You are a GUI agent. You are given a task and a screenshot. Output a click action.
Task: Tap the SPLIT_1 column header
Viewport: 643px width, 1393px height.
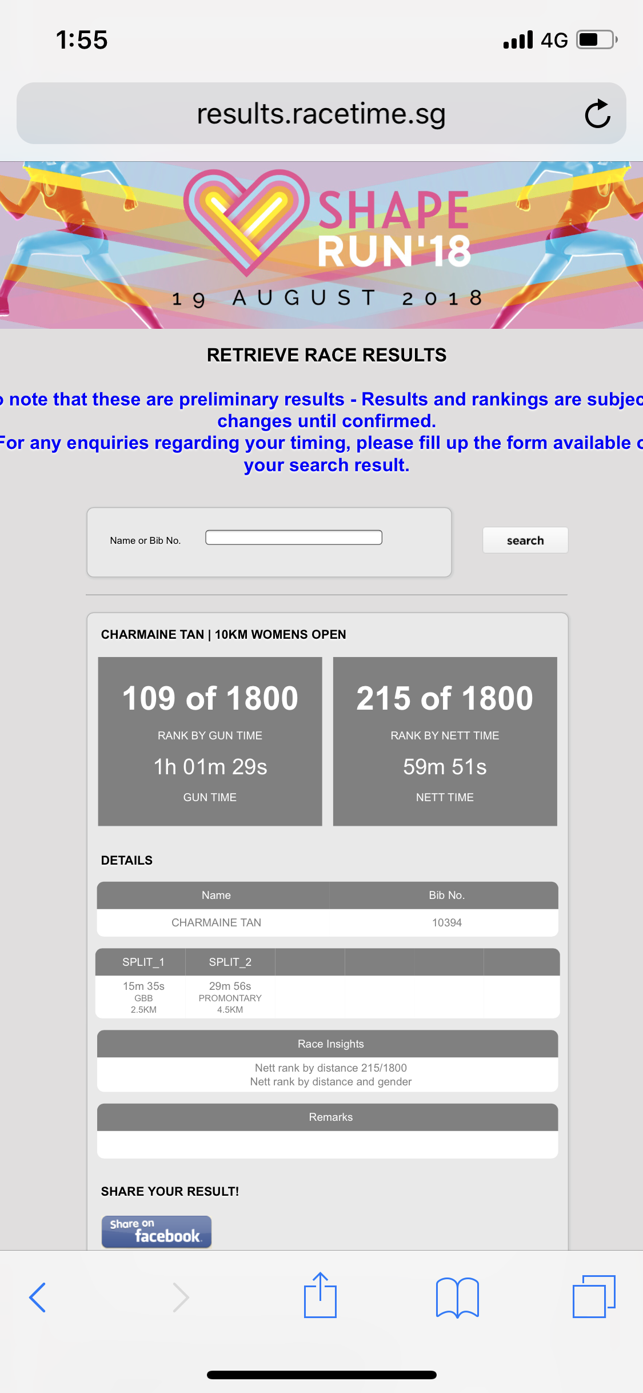click(x=143, y=962)
